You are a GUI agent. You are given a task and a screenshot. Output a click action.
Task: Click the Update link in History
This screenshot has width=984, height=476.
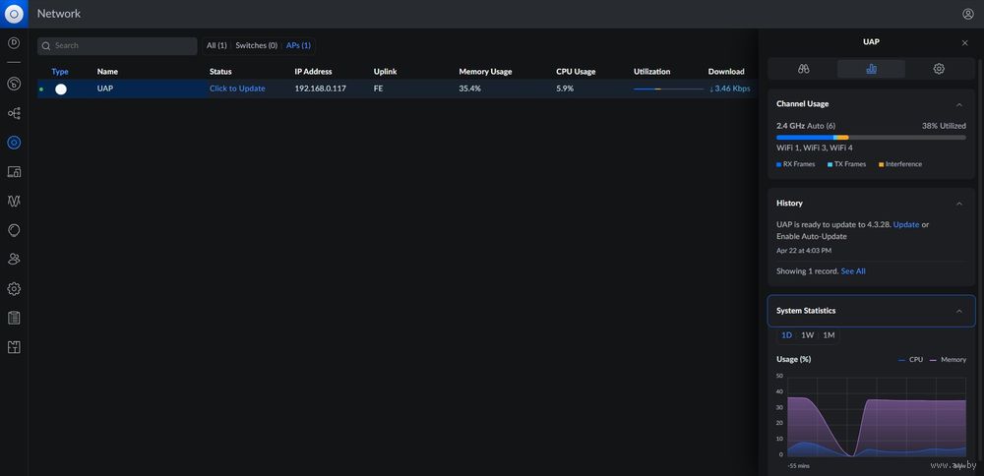(906, 224)
